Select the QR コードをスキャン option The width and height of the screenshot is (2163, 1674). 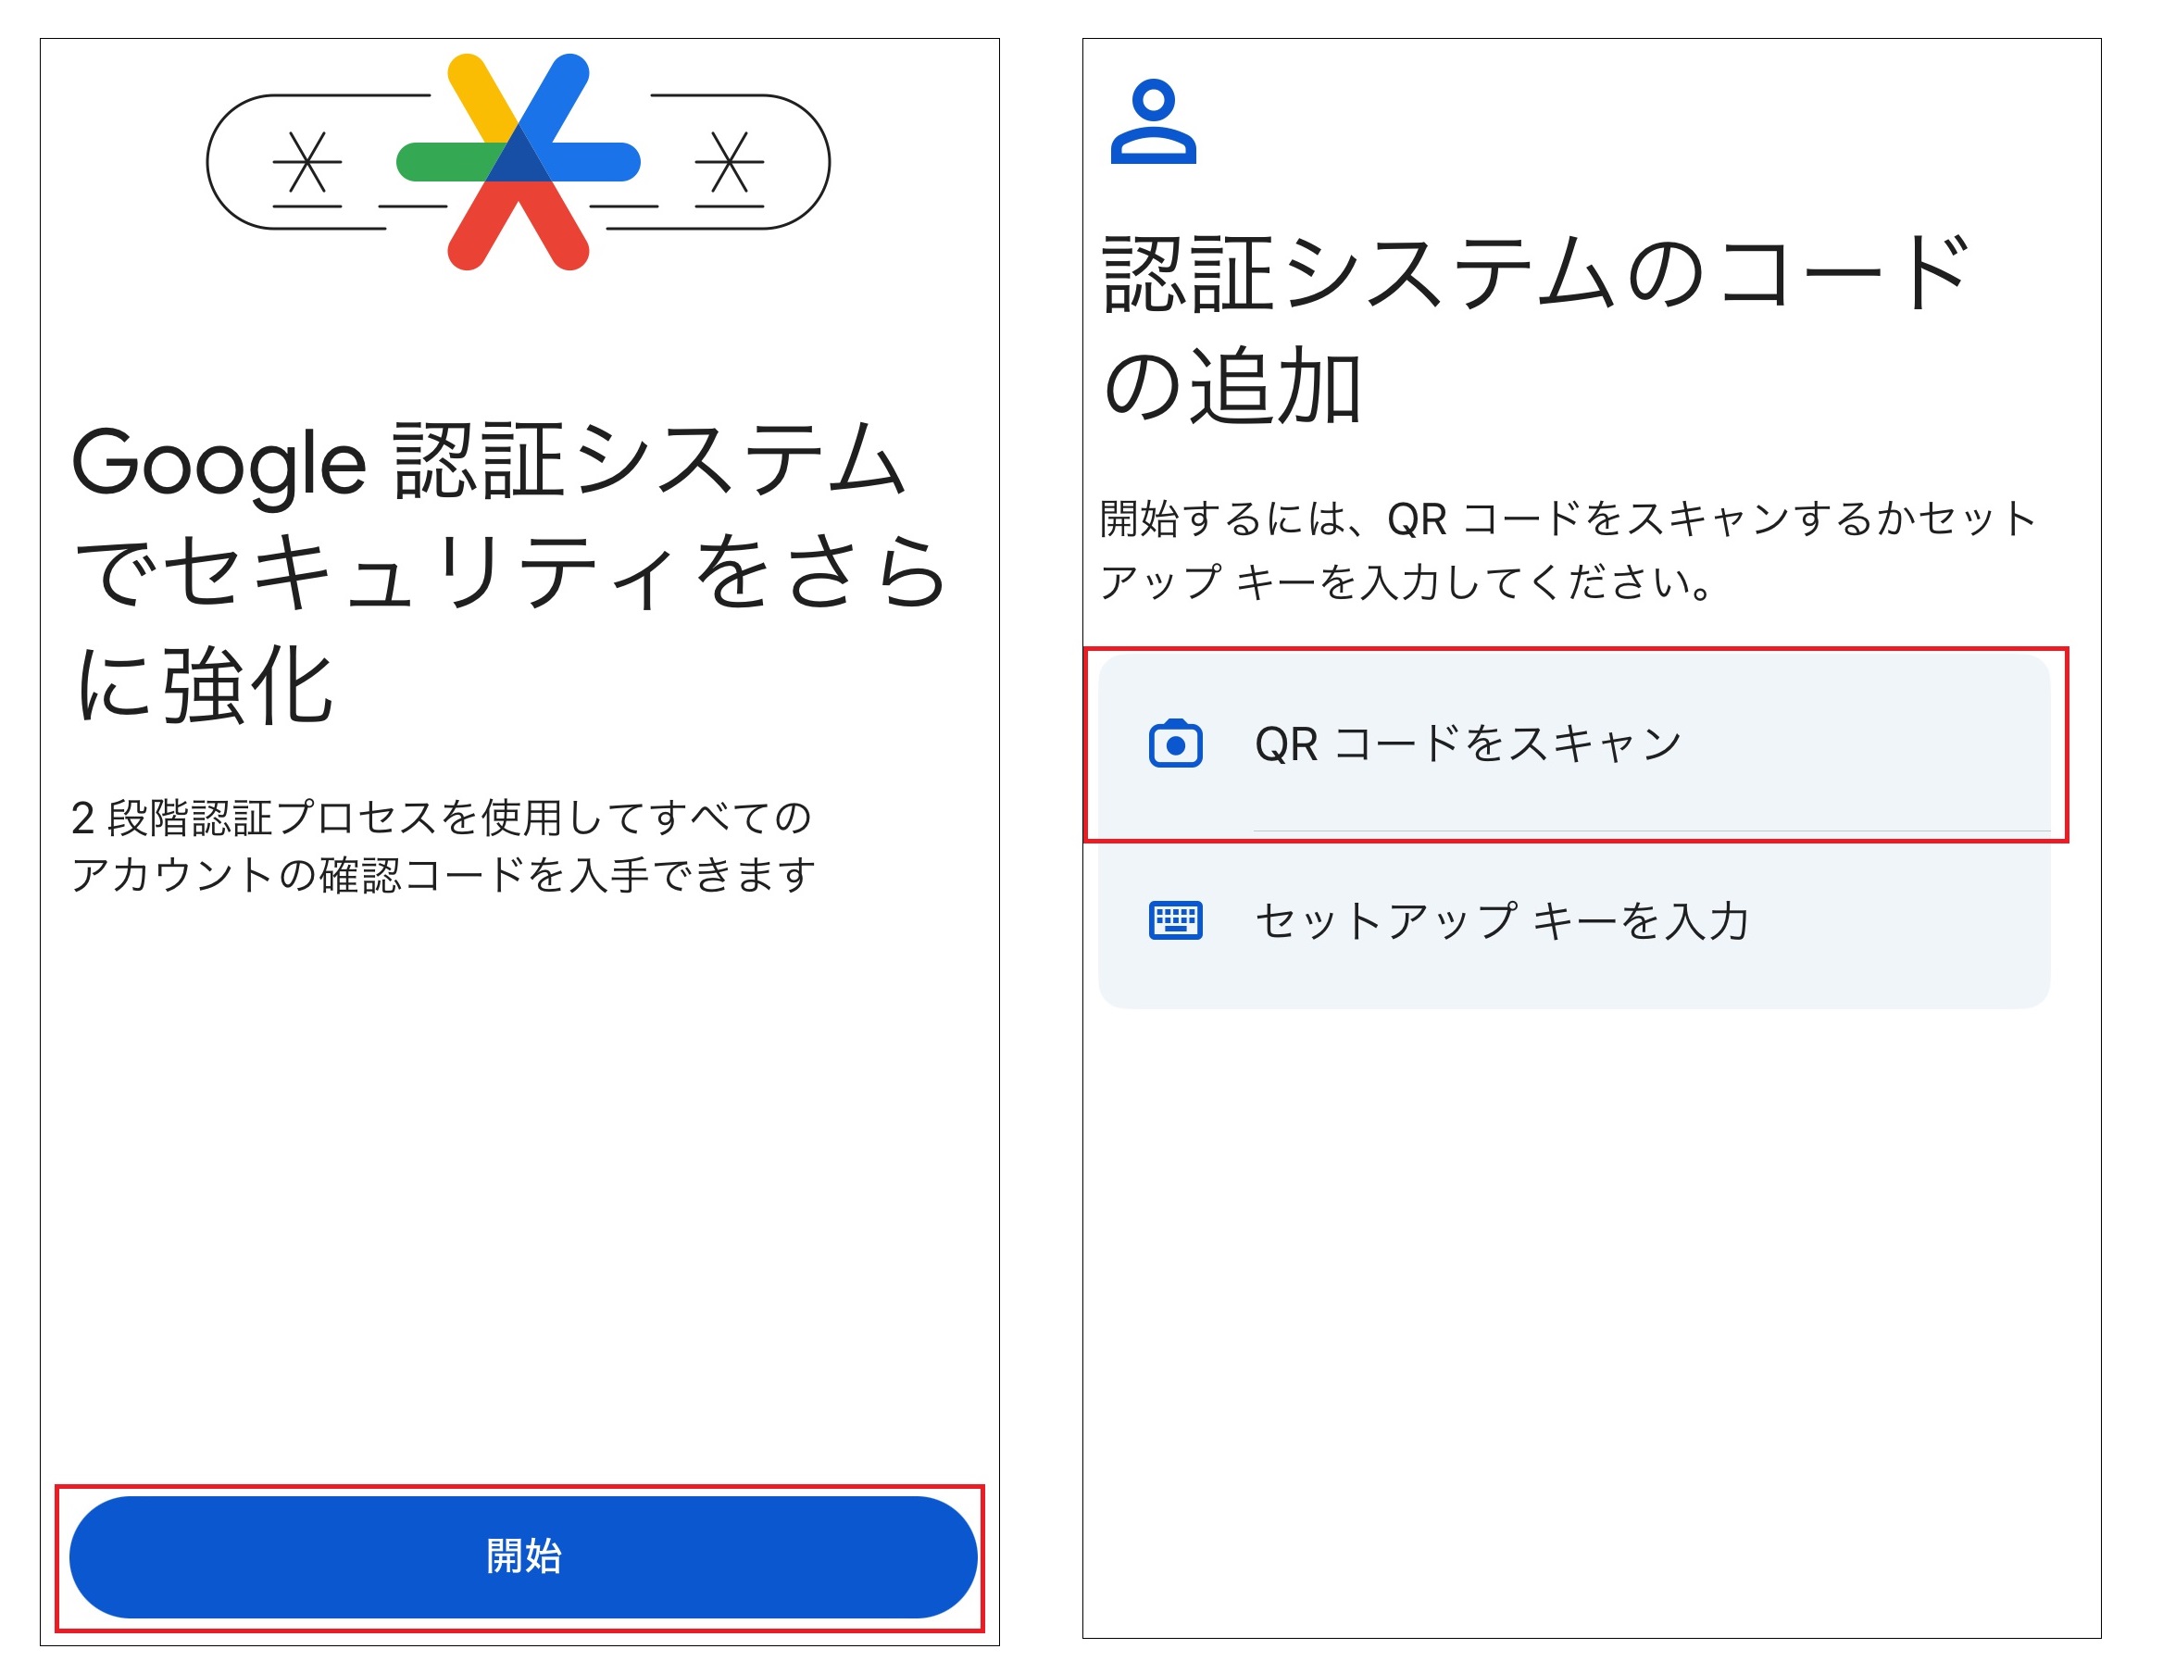pos(1574,743)
